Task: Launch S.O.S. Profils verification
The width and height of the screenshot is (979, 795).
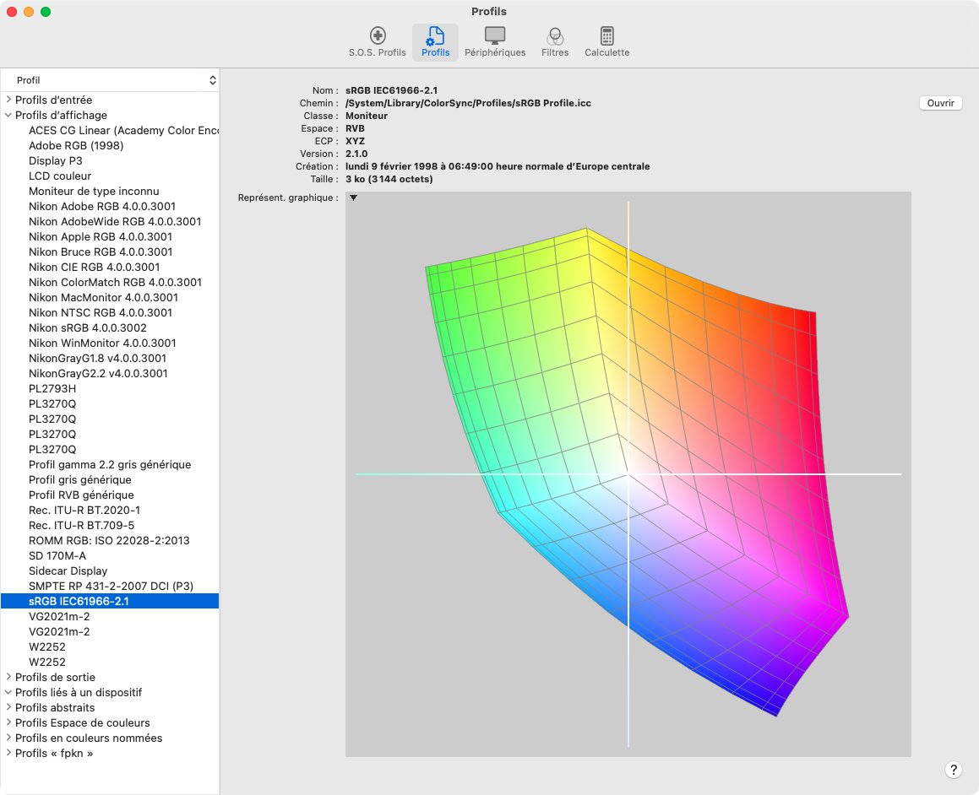Action: point(377,40)
